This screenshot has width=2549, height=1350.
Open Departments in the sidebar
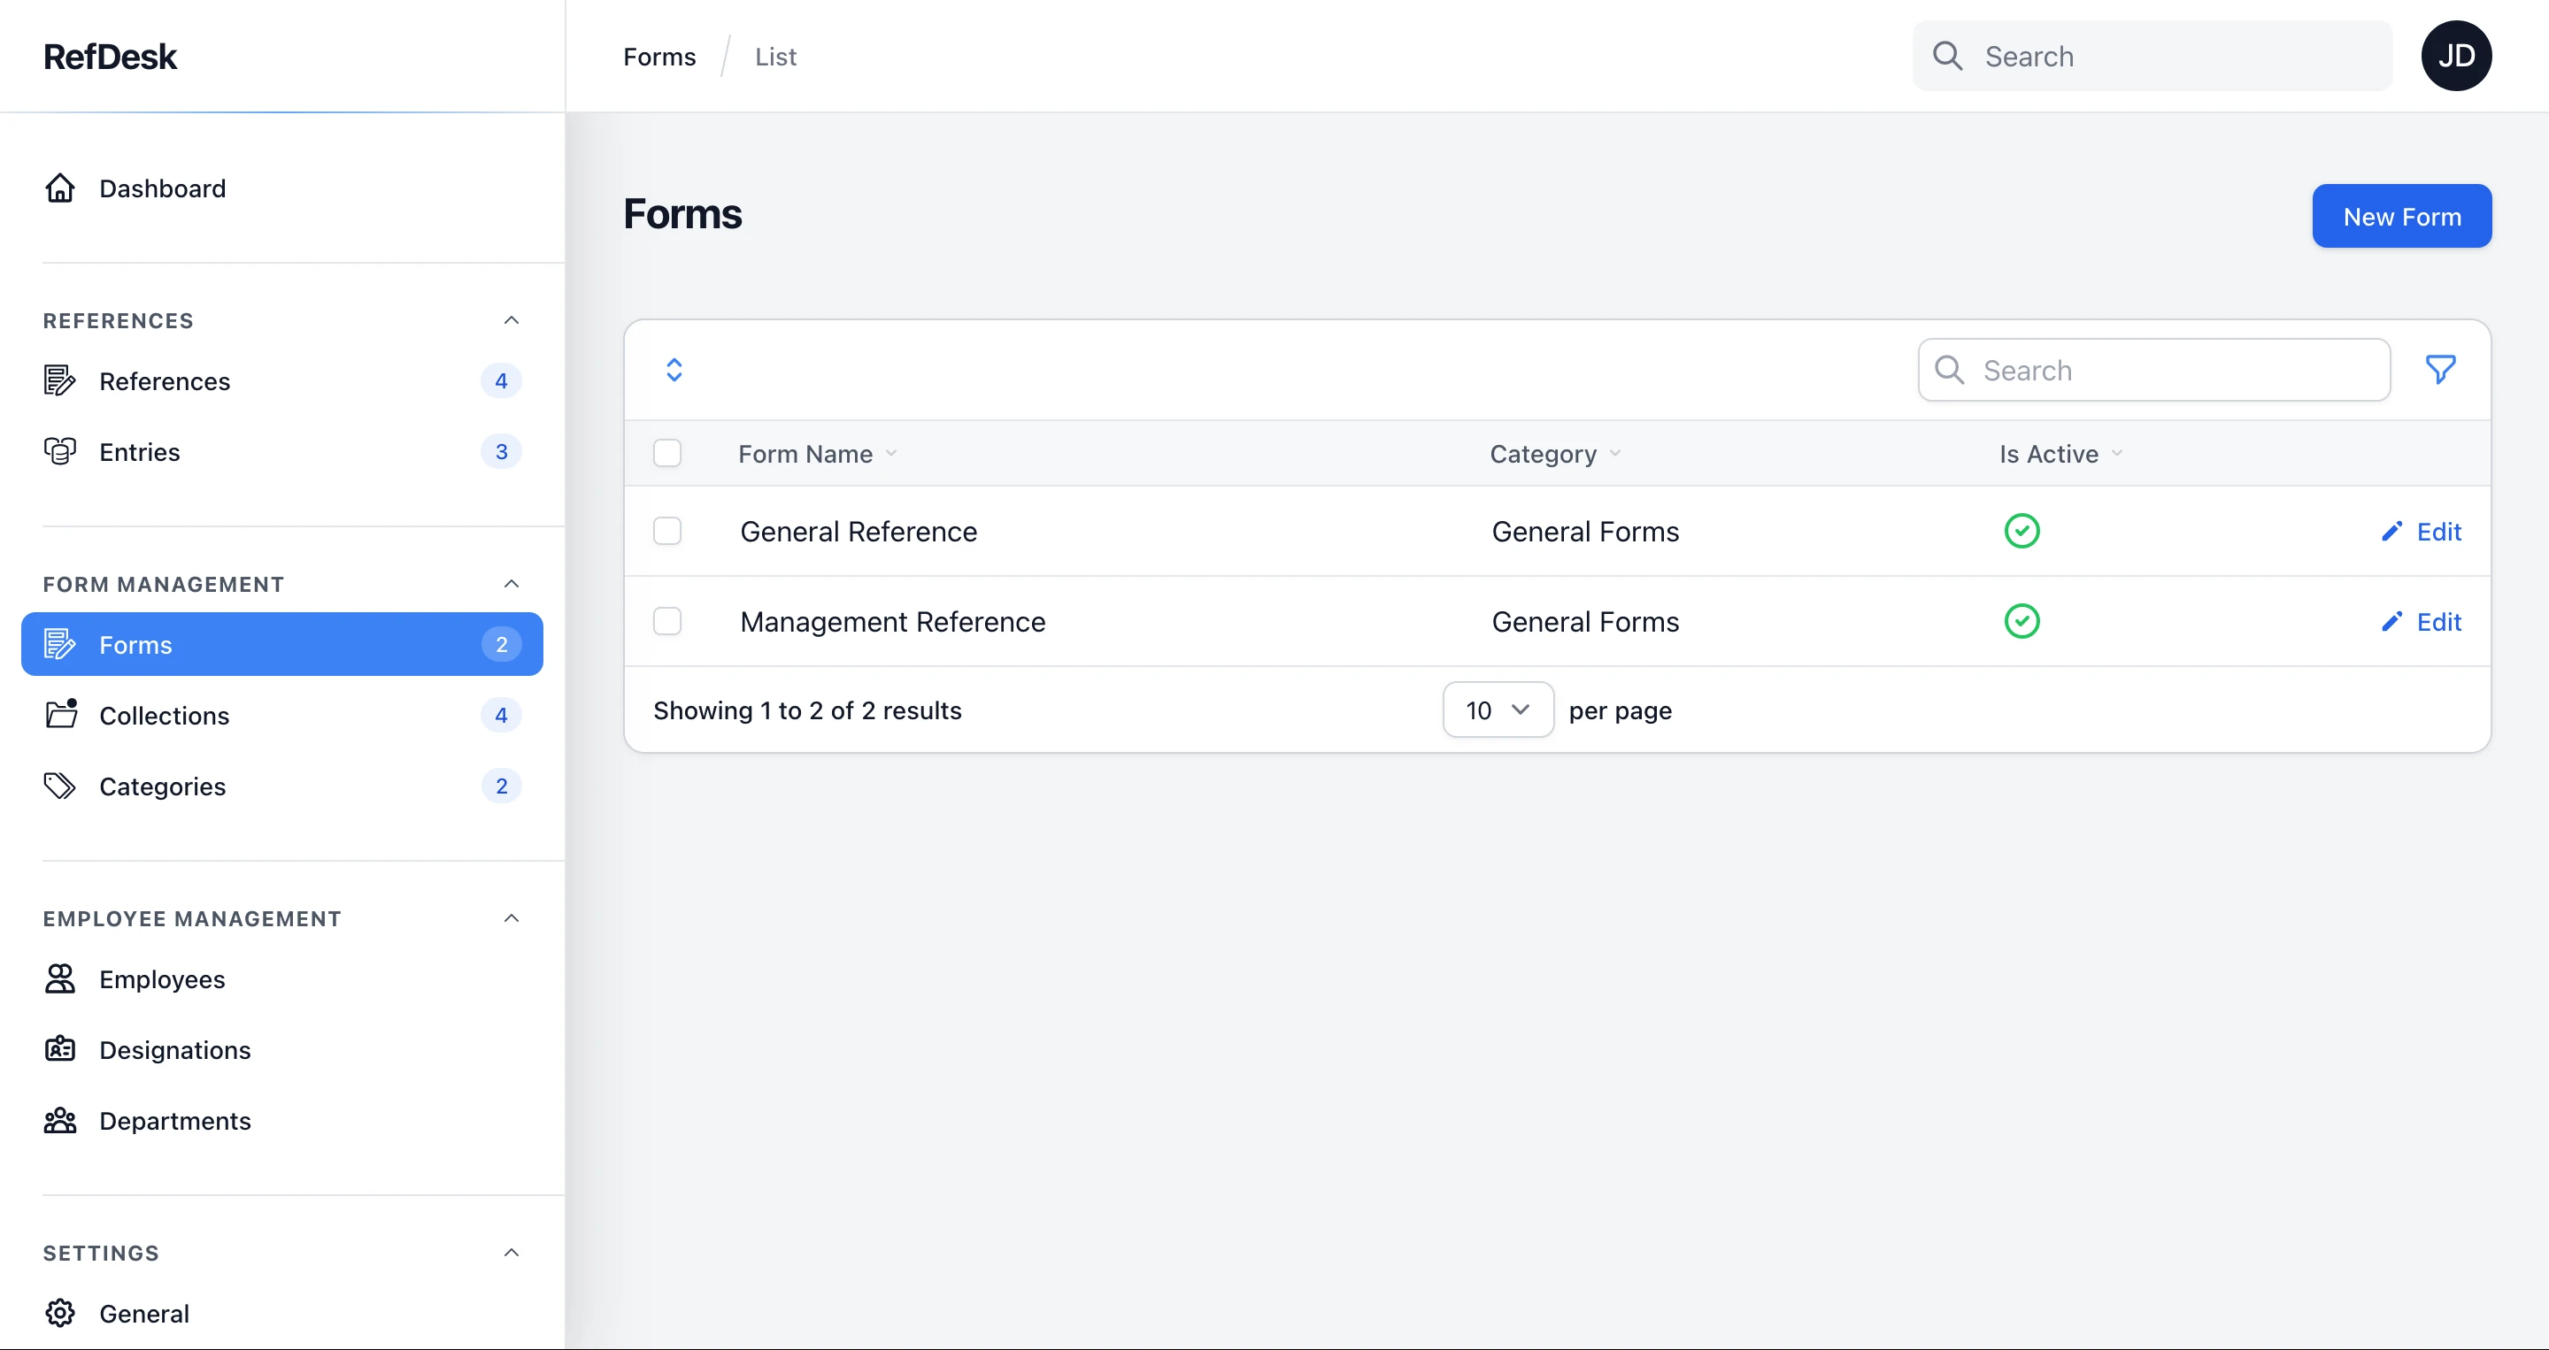click(282, 1121)
